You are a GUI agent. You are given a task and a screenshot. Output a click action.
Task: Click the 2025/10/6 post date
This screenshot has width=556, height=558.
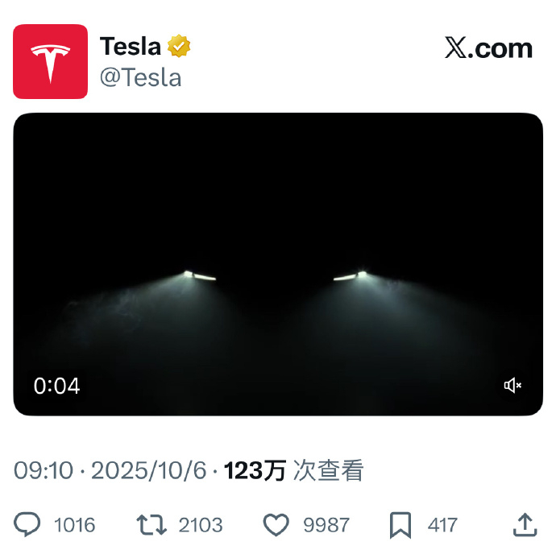pos(149,470)
